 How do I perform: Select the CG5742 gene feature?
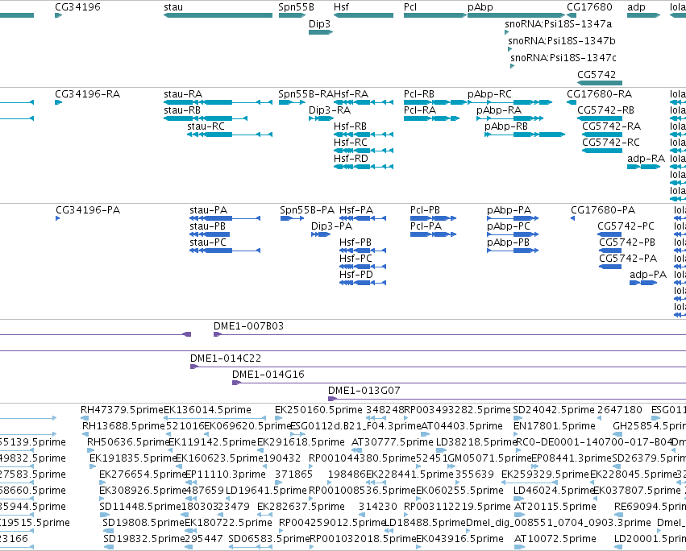pyautogui.click(x=600, y=83)
